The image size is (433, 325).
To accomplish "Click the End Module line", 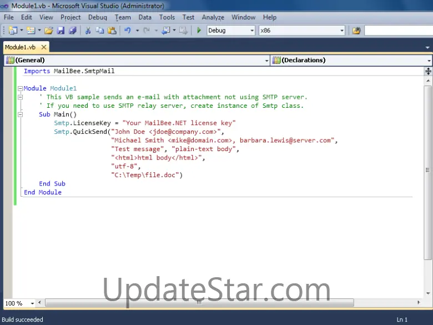I will [x=43, y=192].
